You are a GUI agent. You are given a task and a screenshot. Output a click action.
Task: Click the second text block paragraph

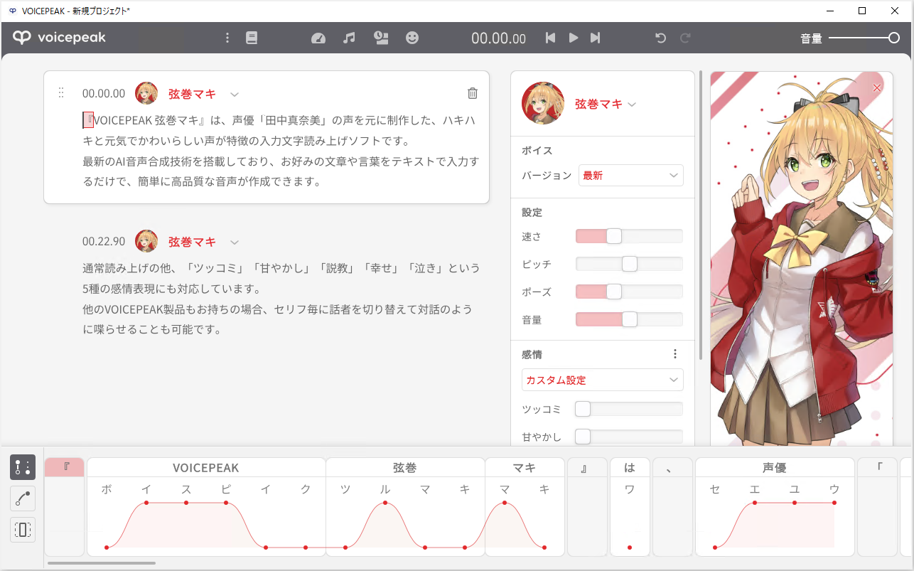tap(281, 299)
